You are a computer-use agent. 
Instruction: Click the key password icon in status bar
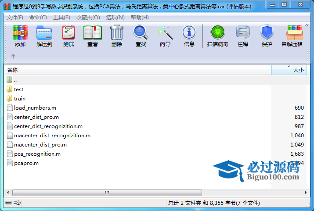point(17,203)
